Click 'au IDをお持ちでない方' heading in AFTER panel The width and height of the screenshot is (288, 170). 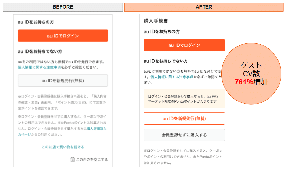point(166,61)
